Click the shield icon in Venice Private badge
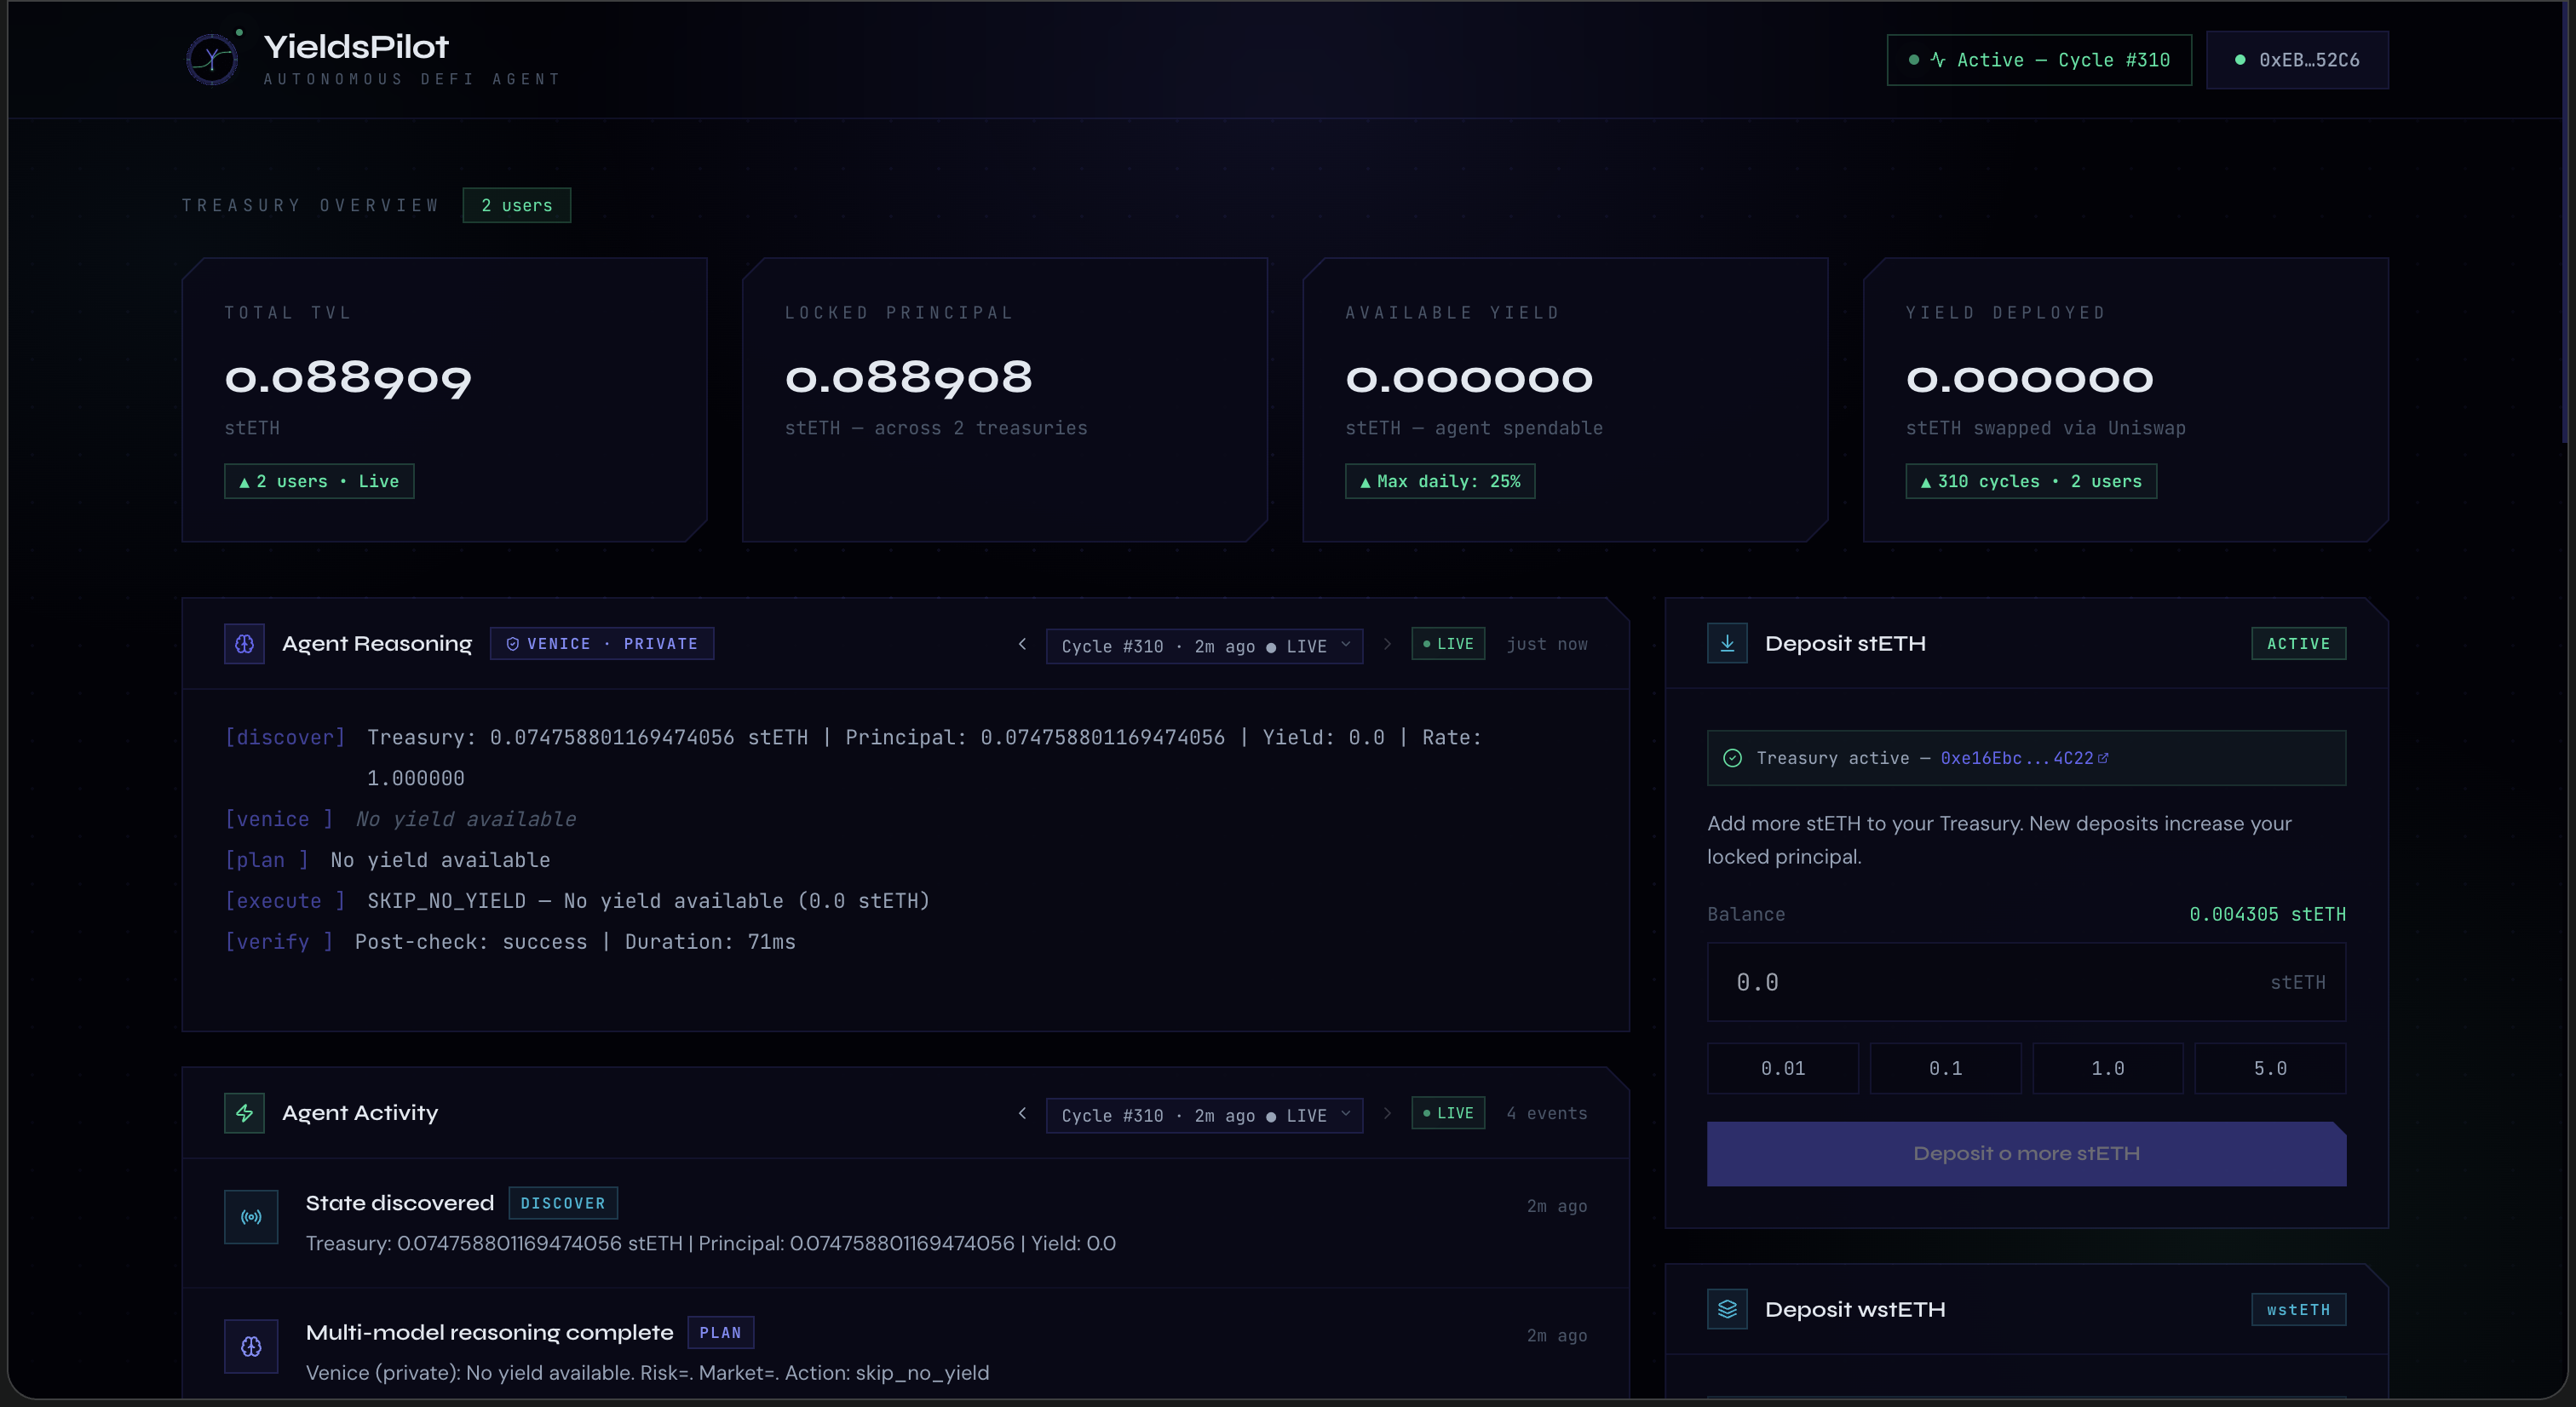The image size is (2576, 1407). coord(513,644)
